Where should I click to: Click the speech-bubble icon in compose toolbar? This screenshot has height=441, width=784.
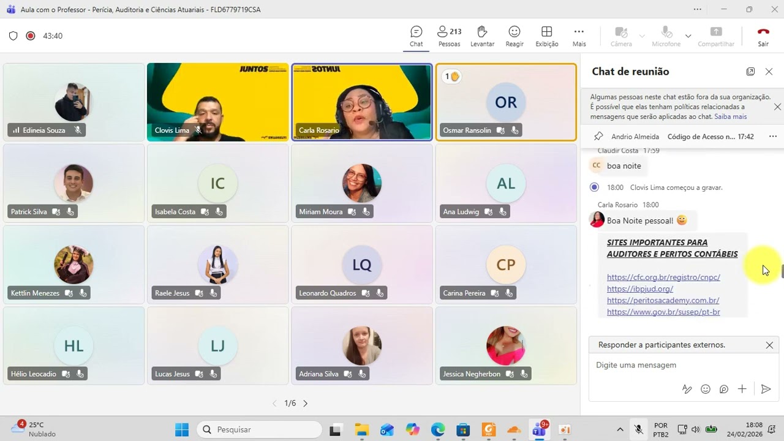tap(724, 389)
